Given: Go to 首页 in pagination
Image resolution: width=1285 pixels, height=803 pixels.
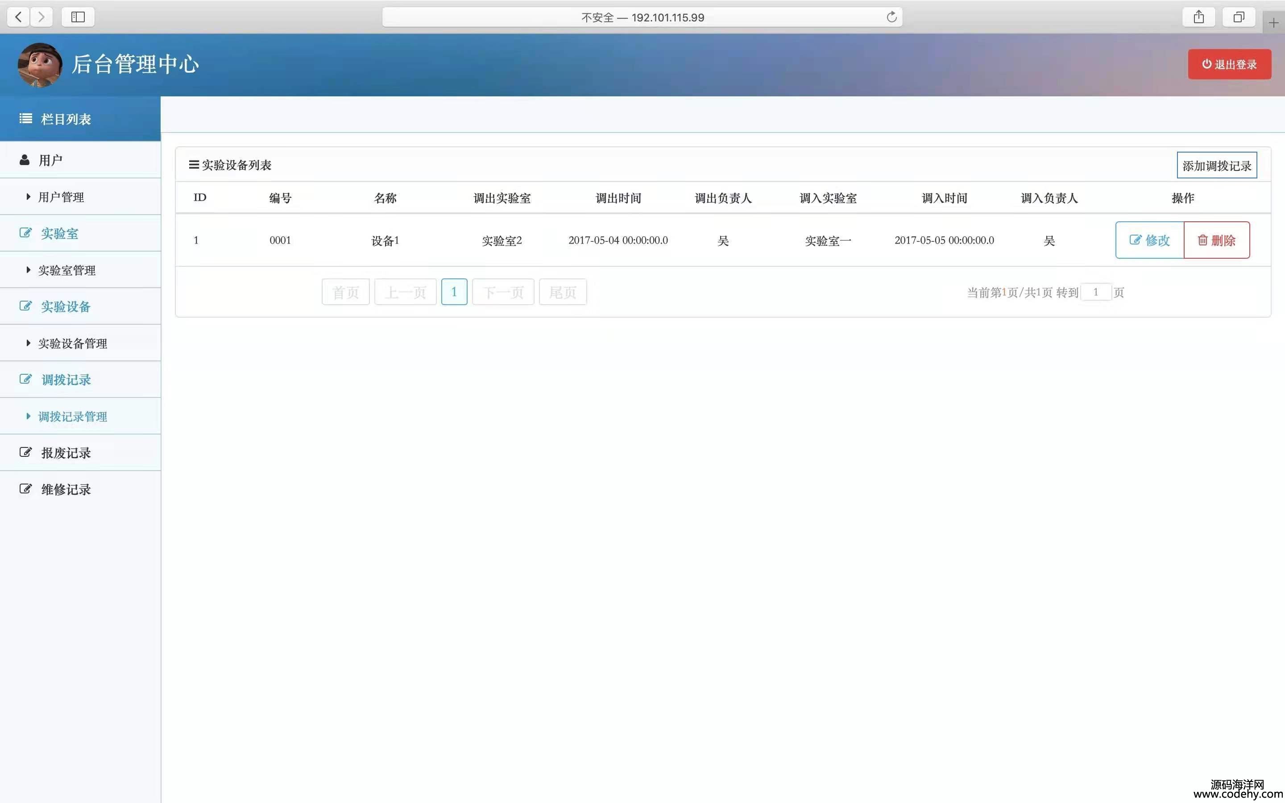Looking at the screenshot, I should (346, 292).
